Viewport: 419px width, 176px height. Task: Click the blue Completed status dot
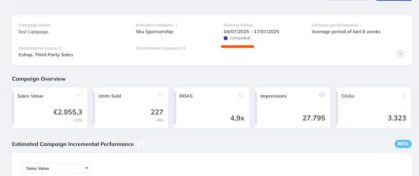pos(225,38)
